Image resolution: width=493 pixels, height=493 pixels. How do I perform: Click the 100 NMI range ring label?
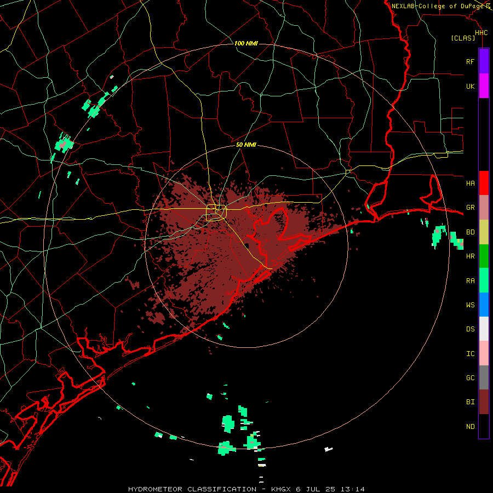(x=246, y=43)
